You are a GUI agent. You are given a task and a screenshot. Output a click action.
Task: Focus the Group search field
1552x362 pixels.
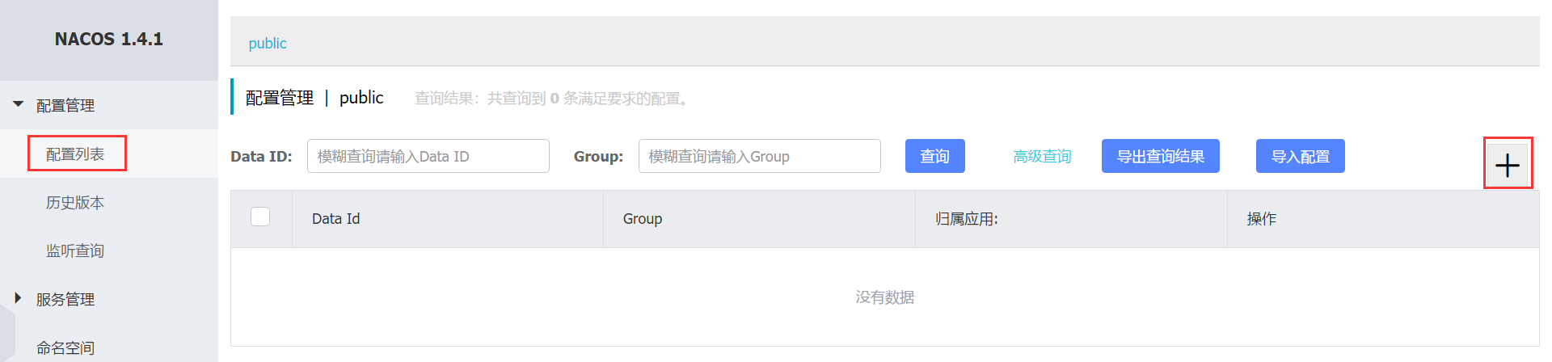click(760, 156)
